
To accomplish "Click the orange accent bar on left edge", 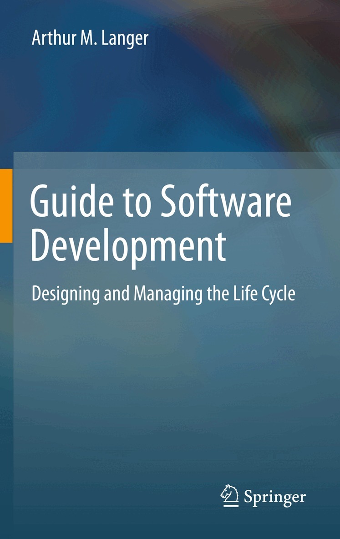I will pos(6,205).
